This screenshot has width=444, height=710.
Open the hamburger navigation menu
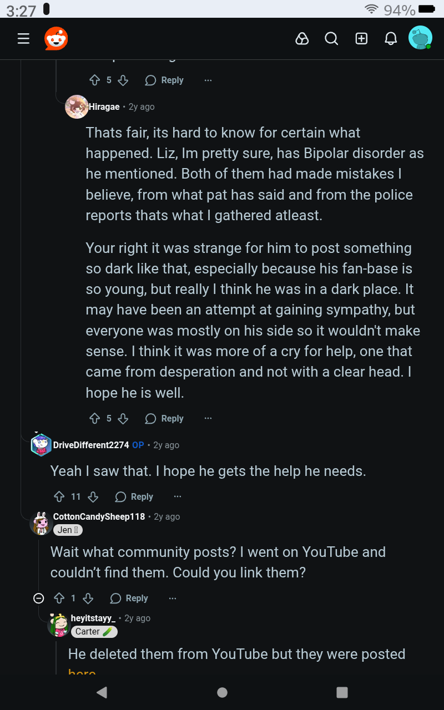coord(23,39)
